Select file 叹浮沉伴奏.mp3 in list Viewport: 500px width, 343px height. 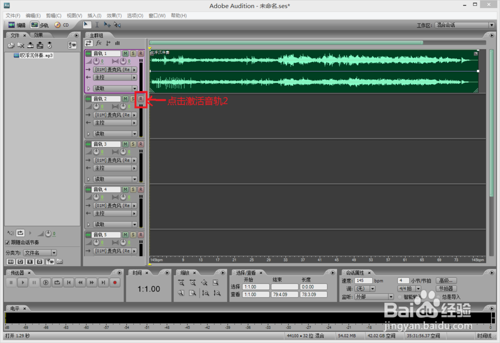(33, 55)
